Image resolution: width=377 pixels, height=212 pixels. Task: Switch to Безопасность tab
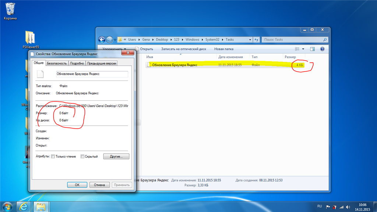pyautogui.click(x=57, y=63)
